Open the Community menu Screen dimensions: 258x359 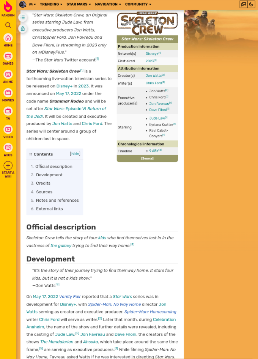click(x=138, y=4)
